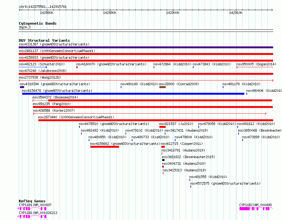Click the CYP11B2 magenta gene glyph
Image resolution: width=282 pixels, height=220 pixels.
coord(256,209)
